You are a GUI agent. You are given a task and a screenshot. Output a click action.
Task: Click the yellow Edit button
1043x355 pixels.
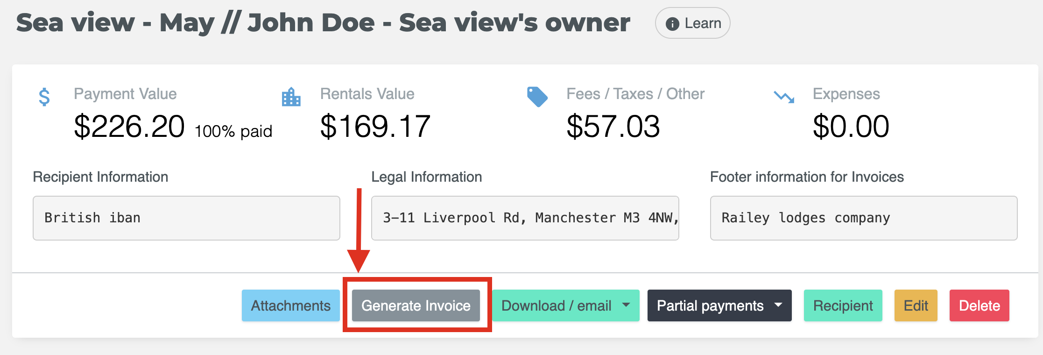tap(916, 305)
